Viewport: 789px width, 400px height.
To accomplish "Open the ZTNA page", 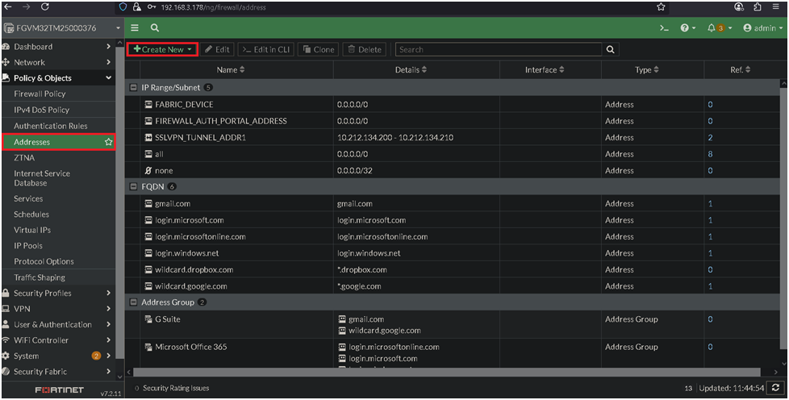I will pos(24,157).
